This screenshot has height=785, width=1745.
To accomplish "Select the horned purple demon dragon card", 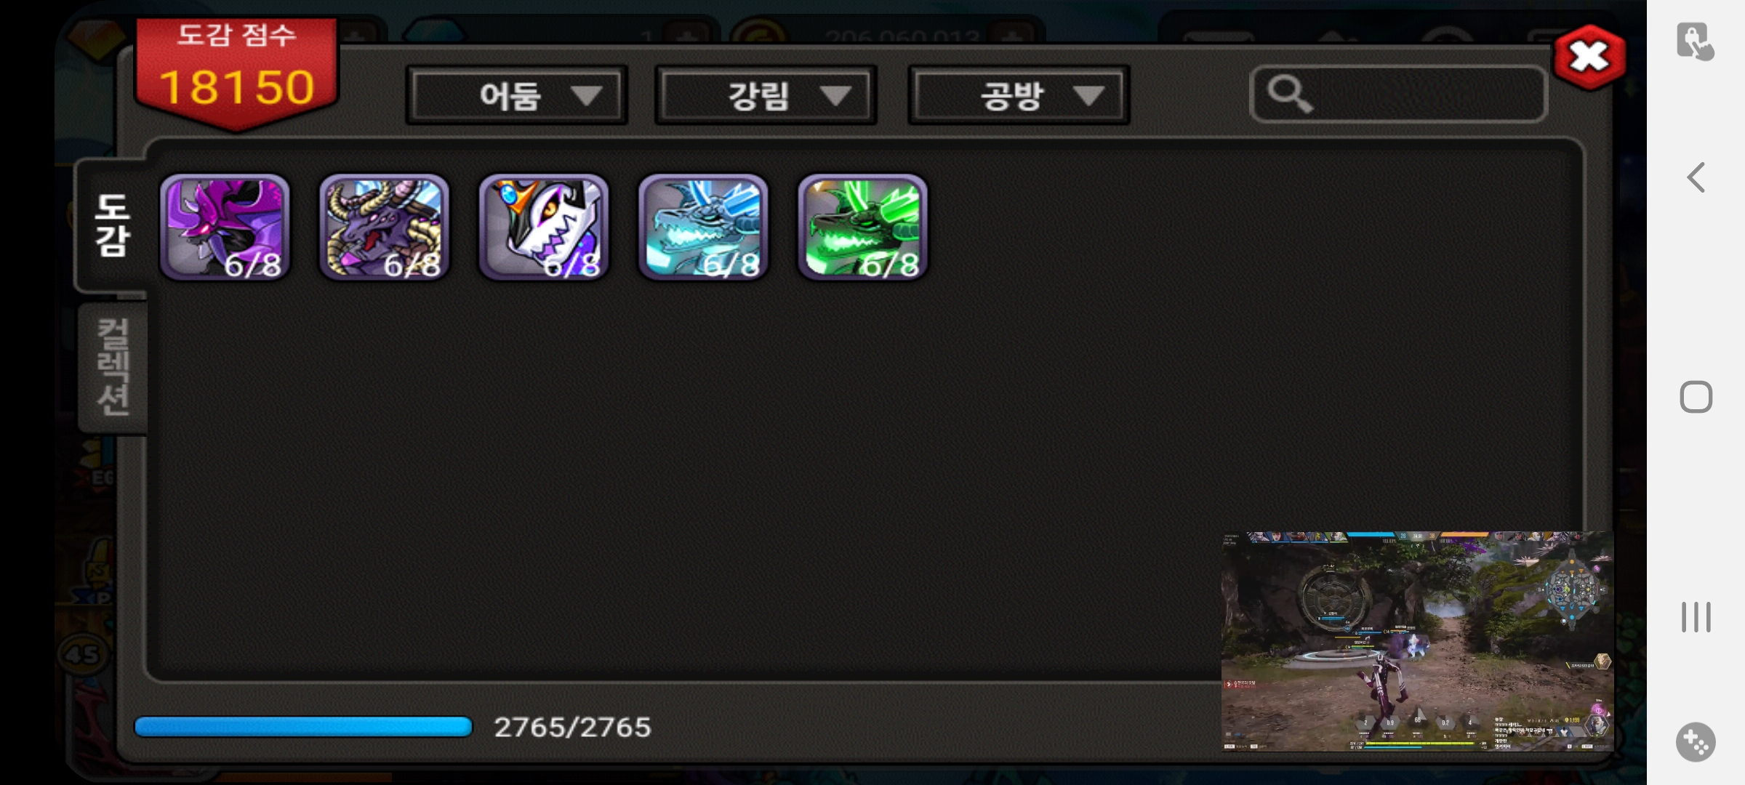I will tap(384, 227).
